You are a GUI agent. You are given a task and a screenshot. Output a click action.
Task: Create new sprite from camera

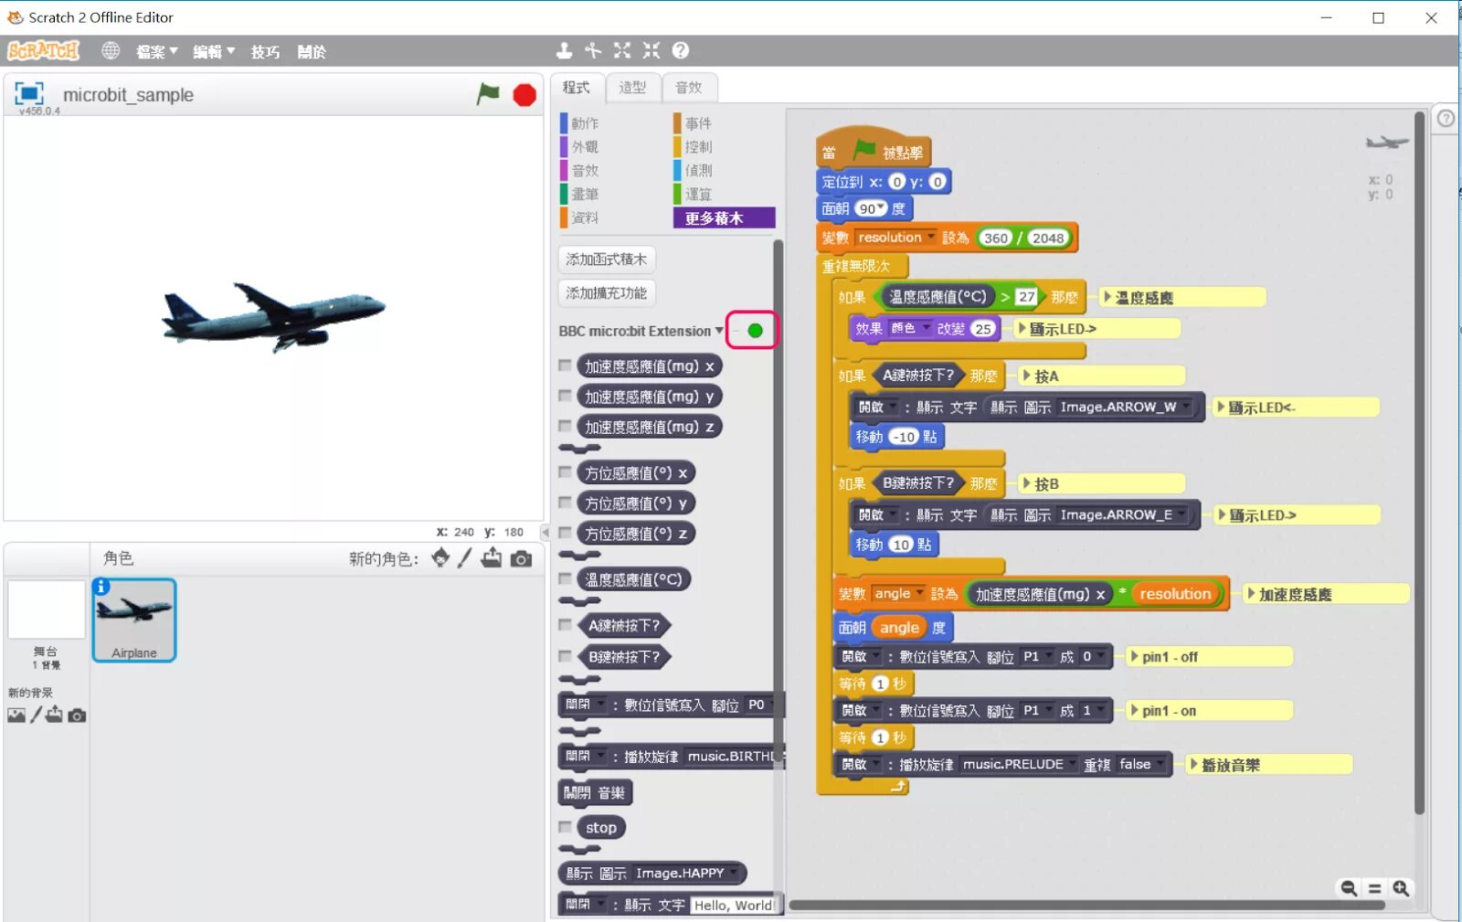(522, 558)
